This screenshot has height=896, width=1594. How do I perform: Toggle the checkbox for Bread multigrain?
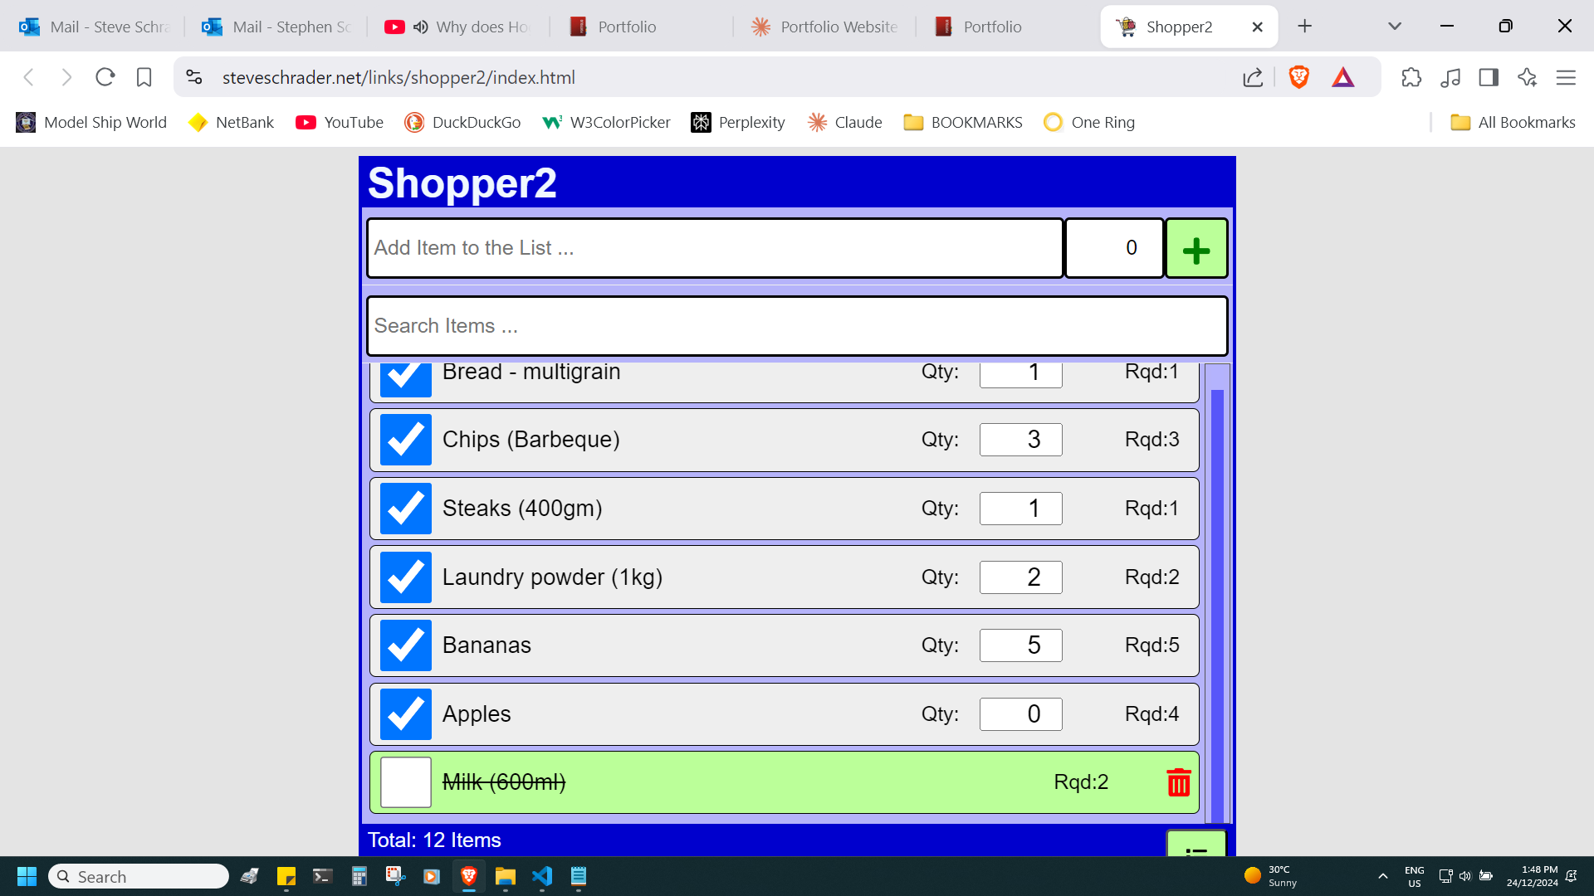tap(405, 372)
